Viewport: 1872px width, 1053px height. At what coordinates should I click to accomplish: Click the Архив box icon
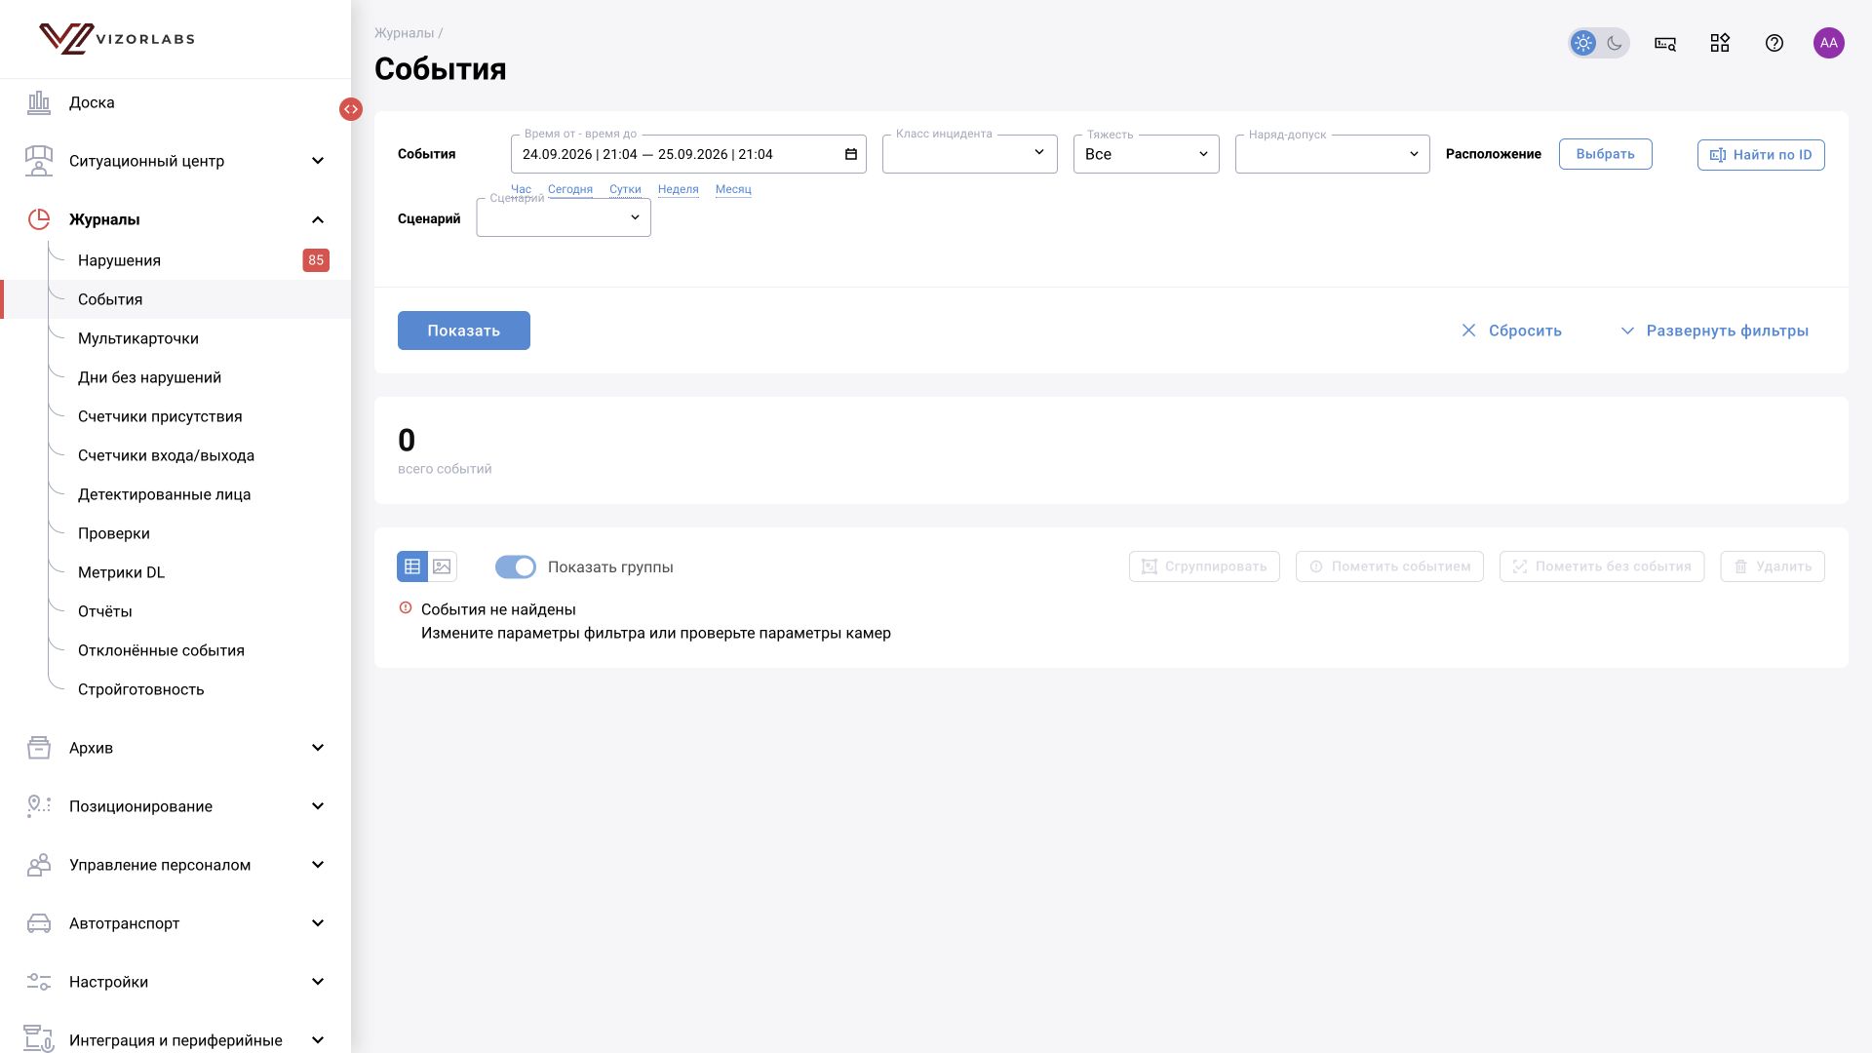coord(39,748)
